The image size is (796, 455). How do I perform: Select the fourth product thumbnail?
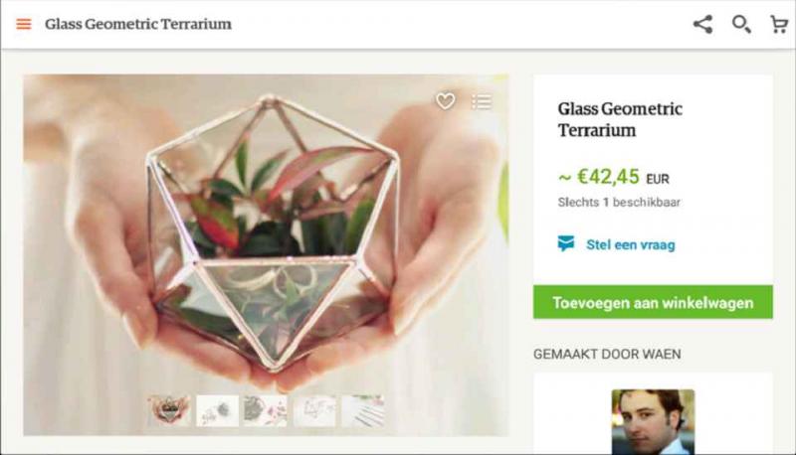[x=314, y=410]
